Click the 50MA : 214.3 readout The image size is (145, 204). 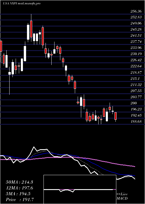click(19, 182)
